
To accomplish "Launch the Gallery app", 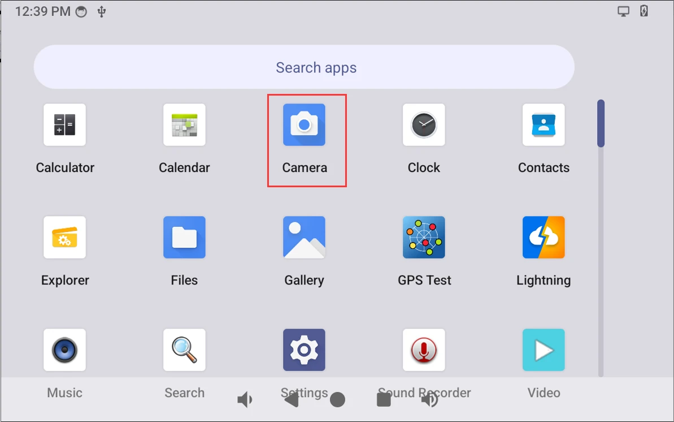I will pyautogui.click(x=305, y=237).
